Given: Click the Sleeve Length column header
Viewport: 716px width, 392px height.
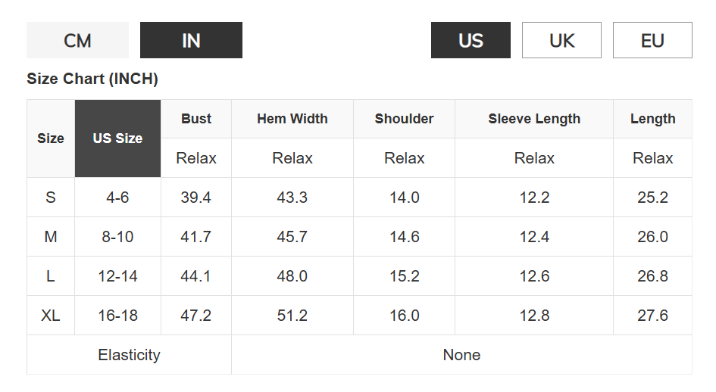Looking at the screenshot, I should (x=534, y=119).
